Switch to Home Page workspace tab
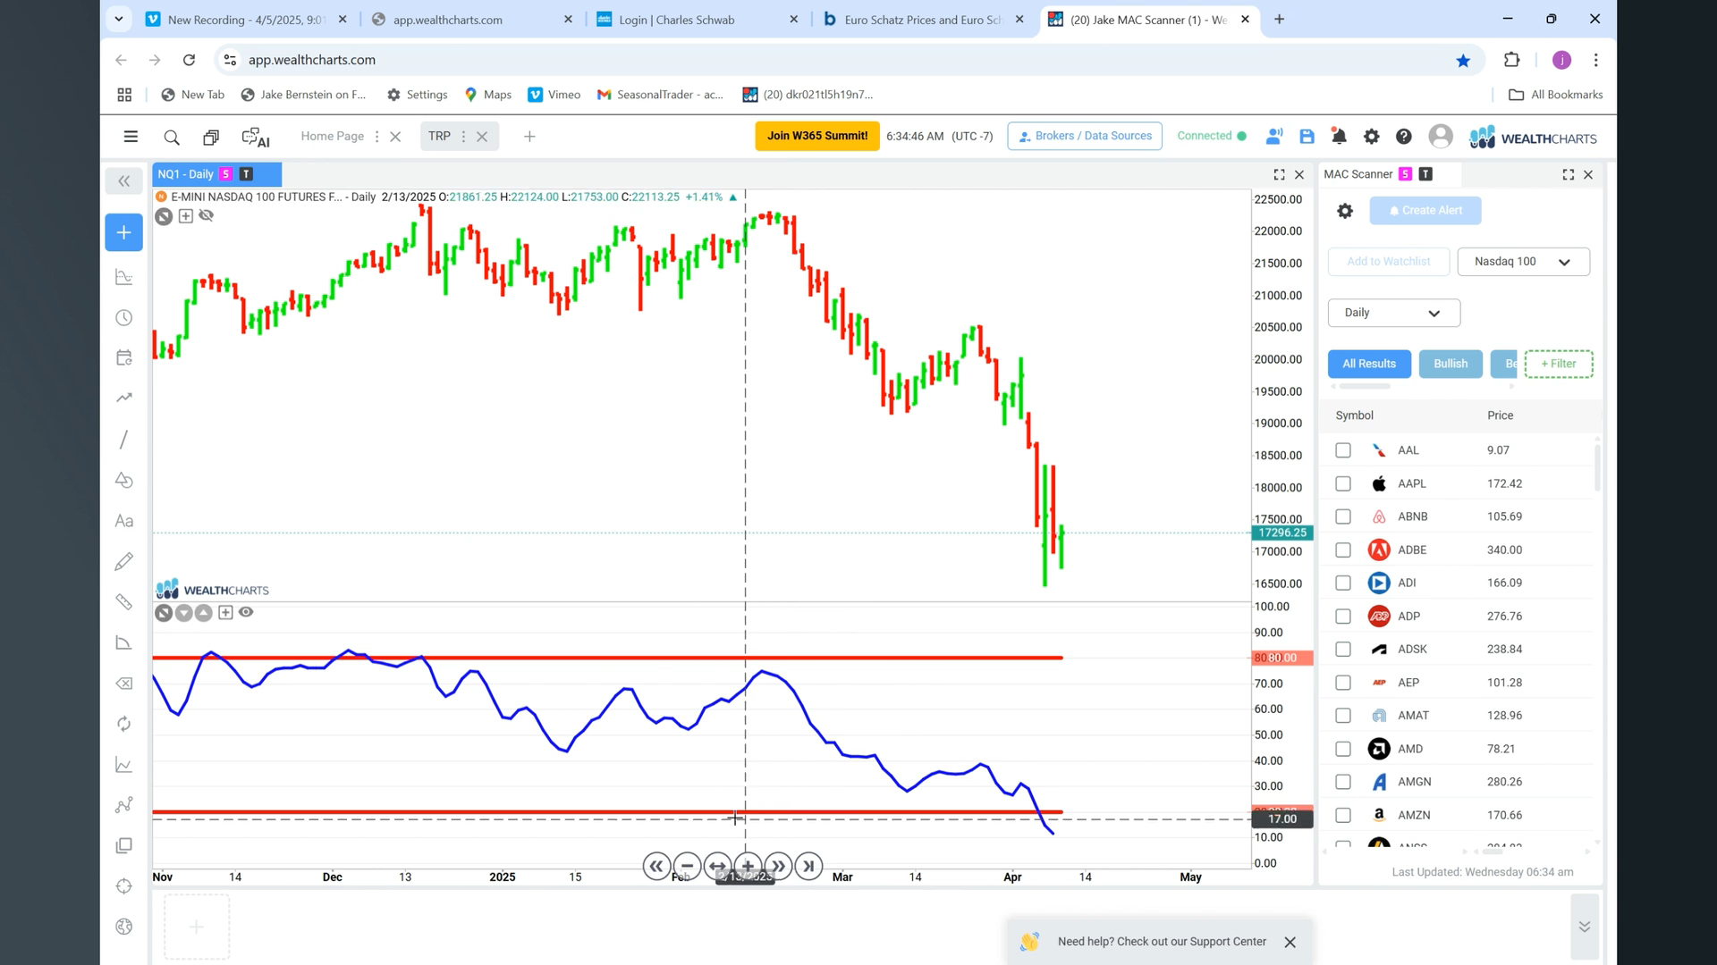The width and height of the screenshot is (1717, 965). point(332,136)
